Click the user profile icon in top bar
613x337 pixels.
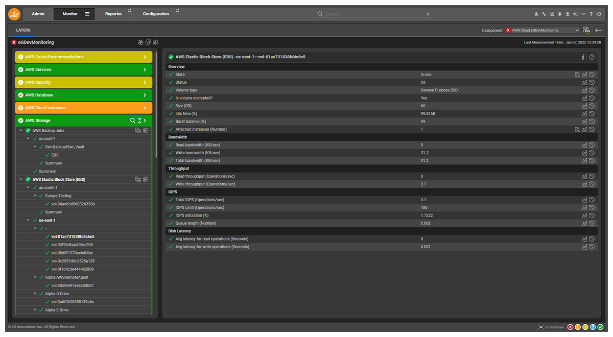(x=536, y=14)
